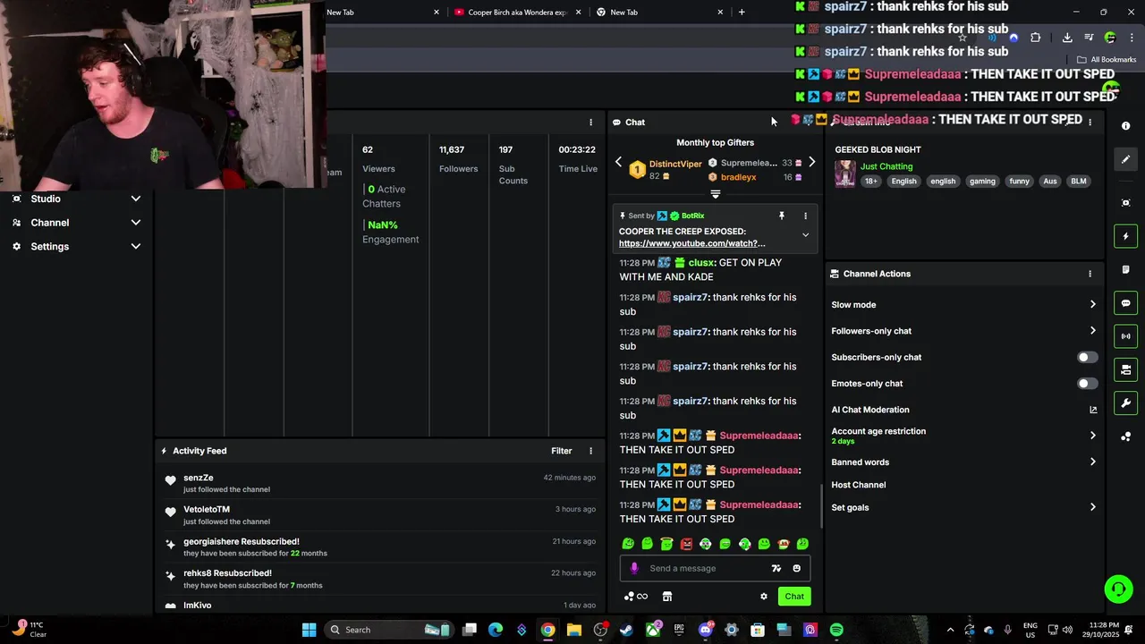The image size is (1145, 644).
Task: Open pinned message three-dot menu
Action: [805, 216]
